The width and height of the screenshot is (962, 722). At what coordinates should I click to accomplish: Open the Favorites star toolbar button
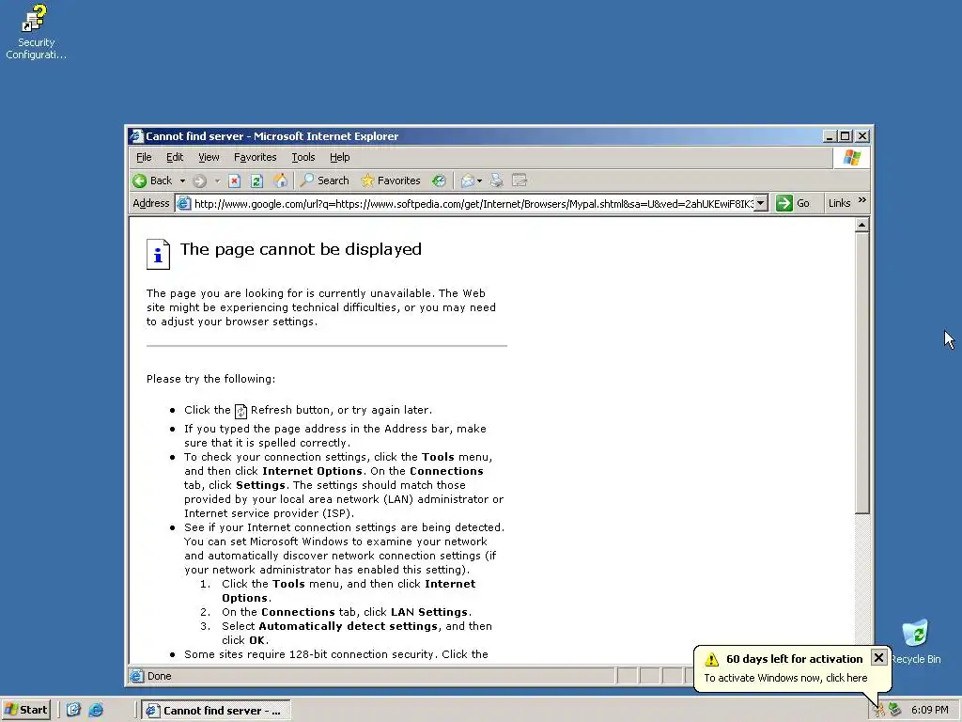391,180
